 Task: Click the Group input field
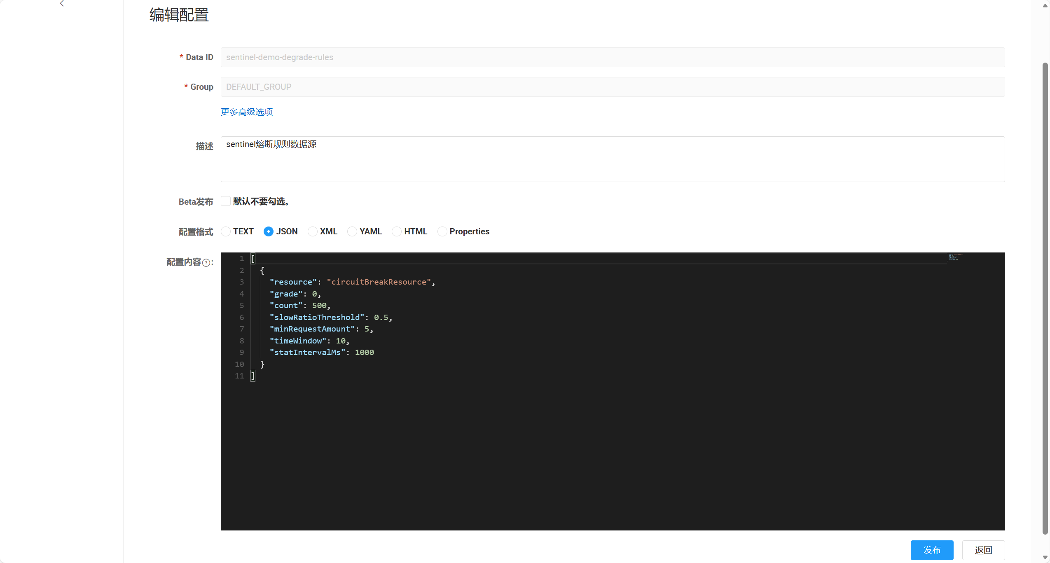(612, 87)
